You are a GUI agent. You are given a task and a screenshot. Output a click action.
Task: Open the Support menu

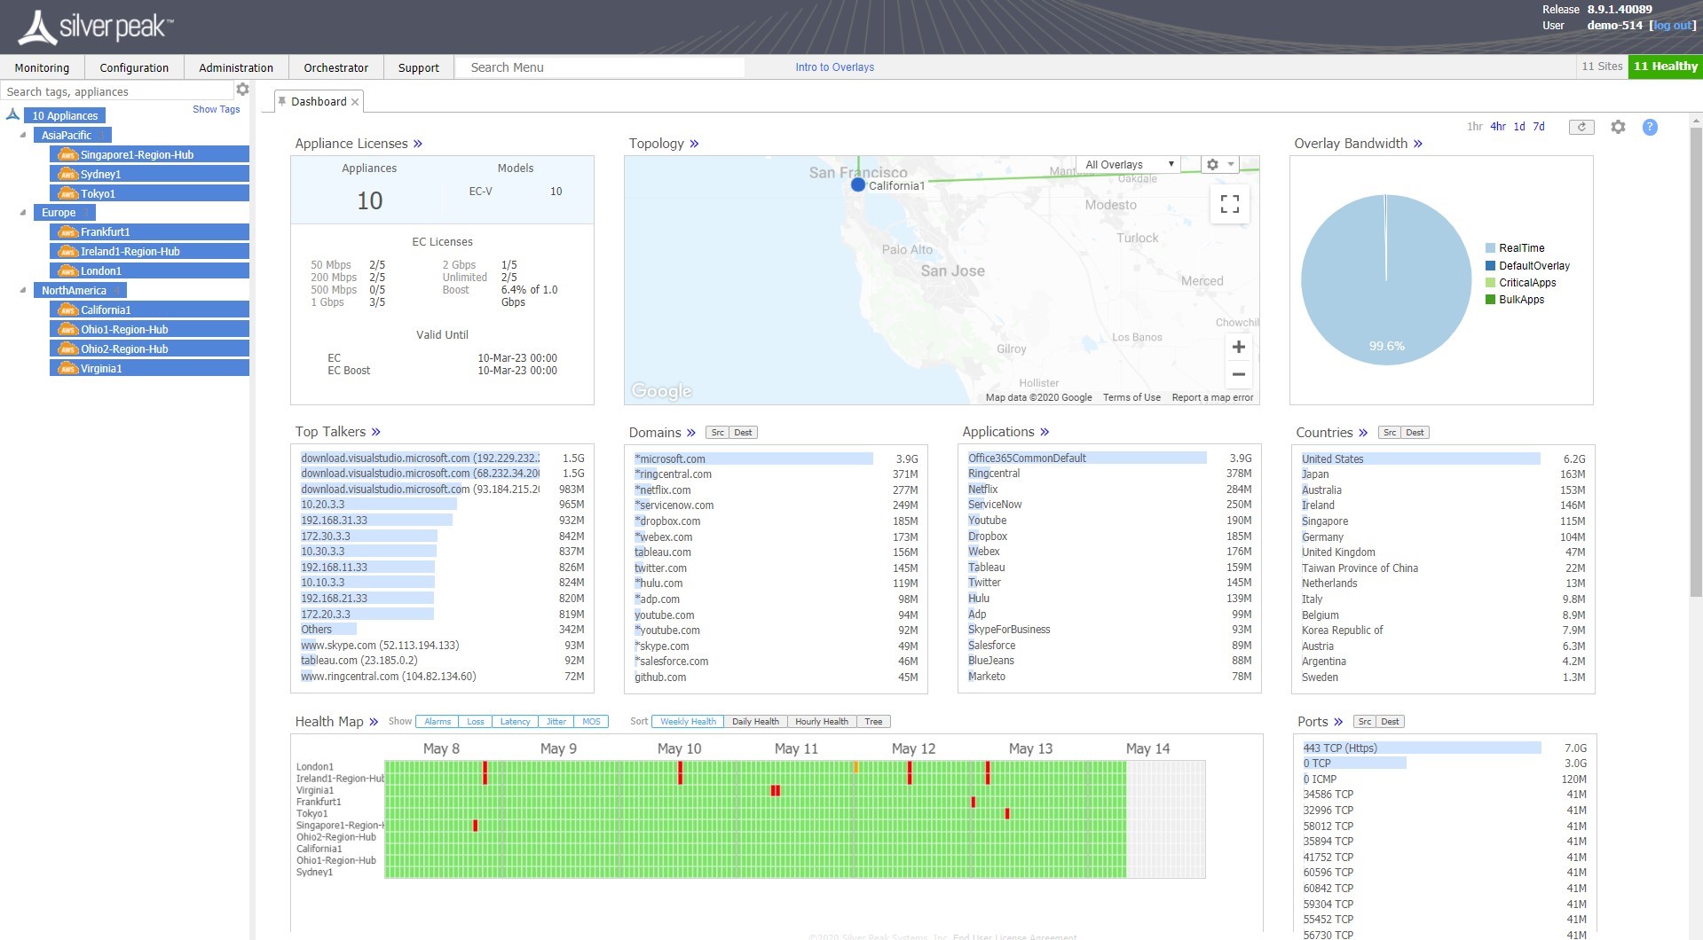tap(419, 67)
